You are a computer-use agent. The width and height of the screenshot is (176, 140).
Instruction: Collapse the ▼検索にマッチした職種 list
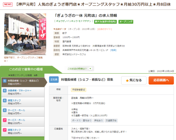click(23, 75)
